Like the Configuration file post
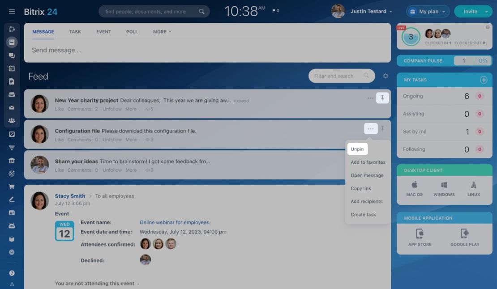 [x=59, y=140]
